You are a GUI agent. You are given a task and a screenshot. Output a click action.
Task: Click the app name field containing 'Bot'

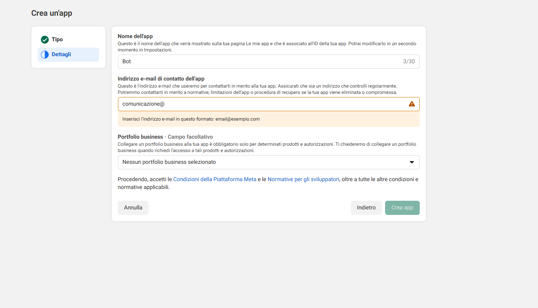[x=236, y=61]
